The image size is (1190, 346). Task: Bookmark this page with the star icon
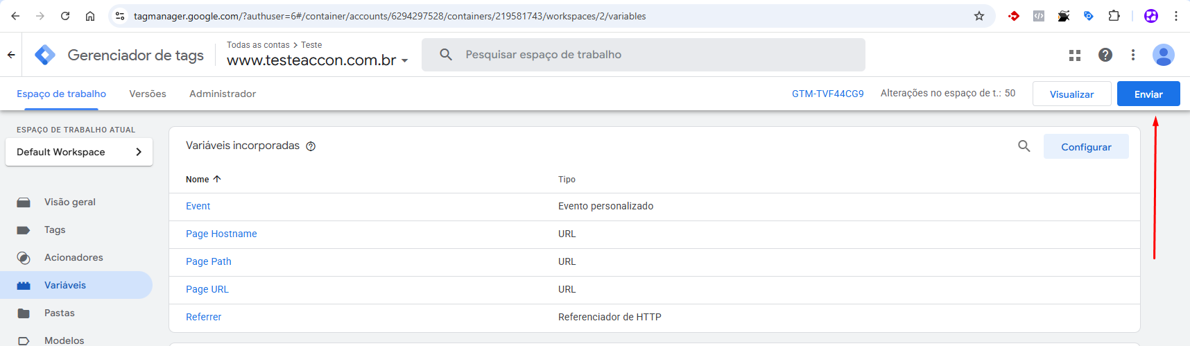tap(979, 16)
